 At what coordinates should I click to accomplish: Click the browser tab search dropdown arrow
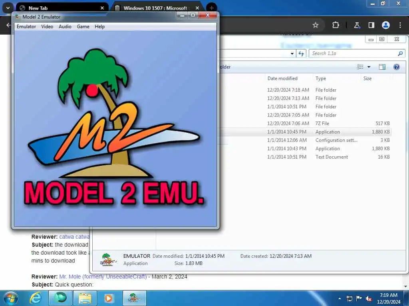click(x=8, y=8)
